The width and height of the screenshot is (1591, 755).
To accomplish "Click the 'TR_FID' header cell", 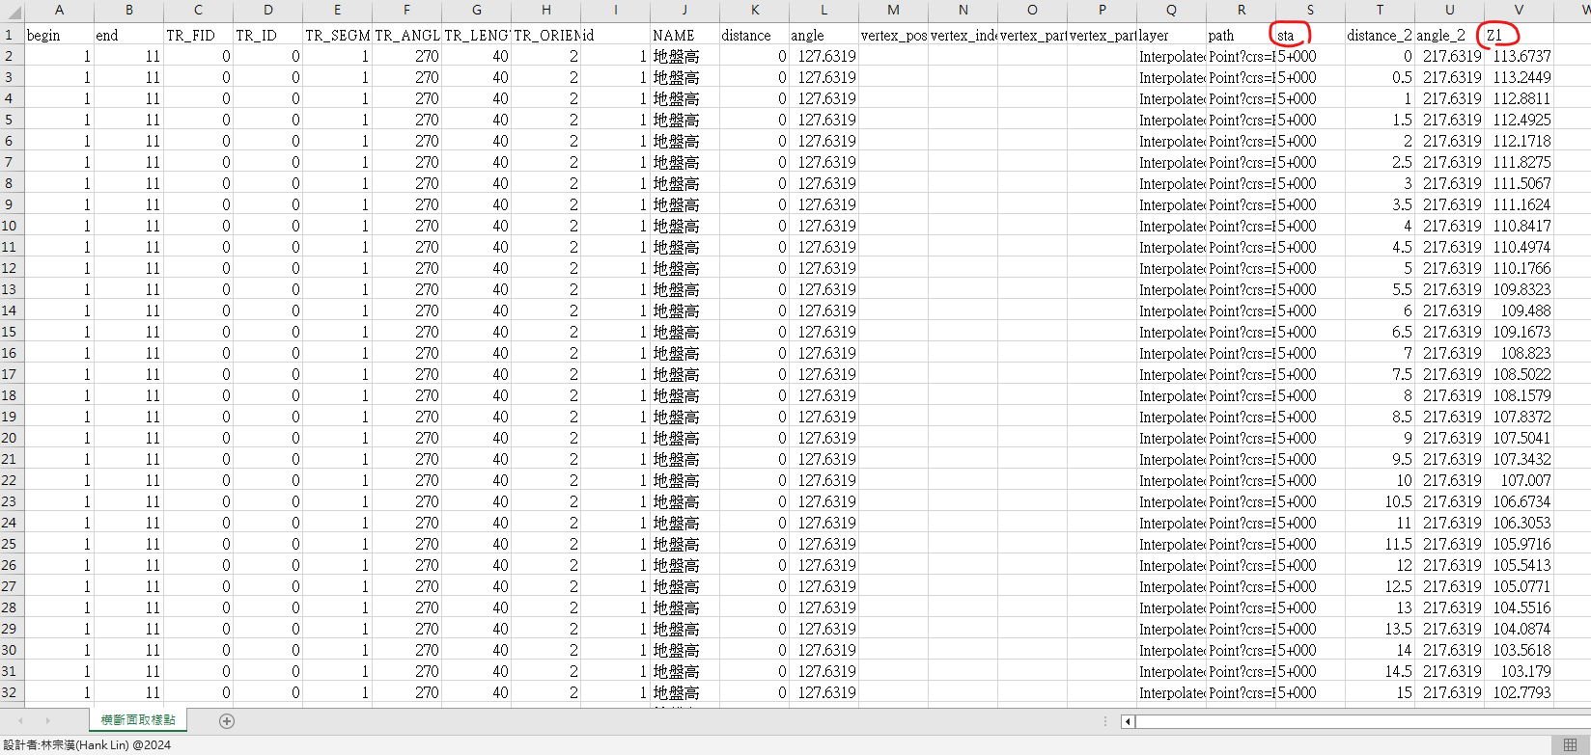I will [x=198, y=35].
